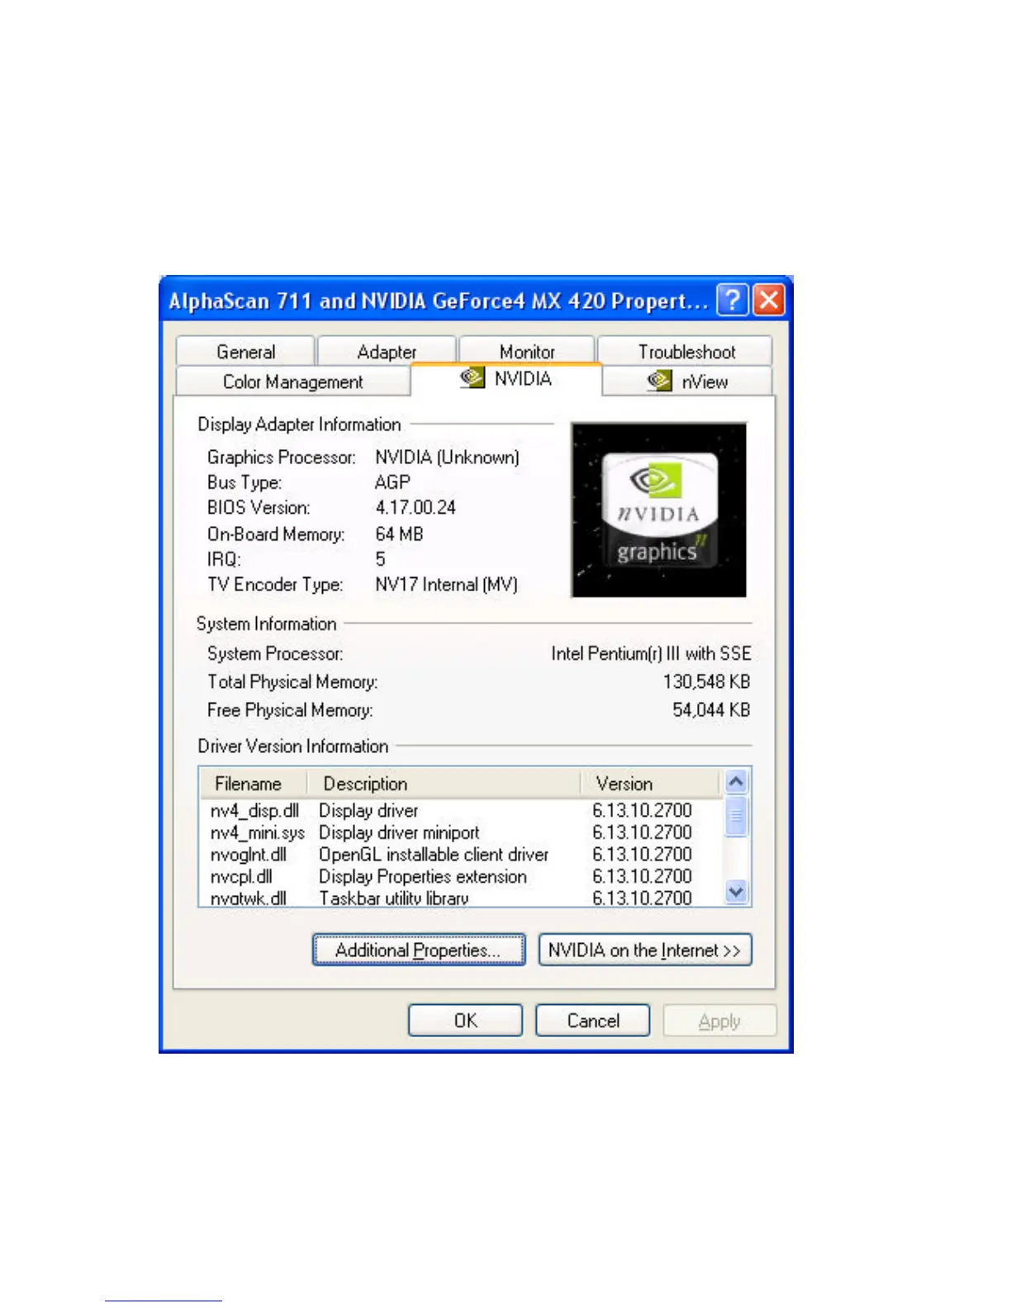Click the driver list scroll-down arrow

(736, 892)
